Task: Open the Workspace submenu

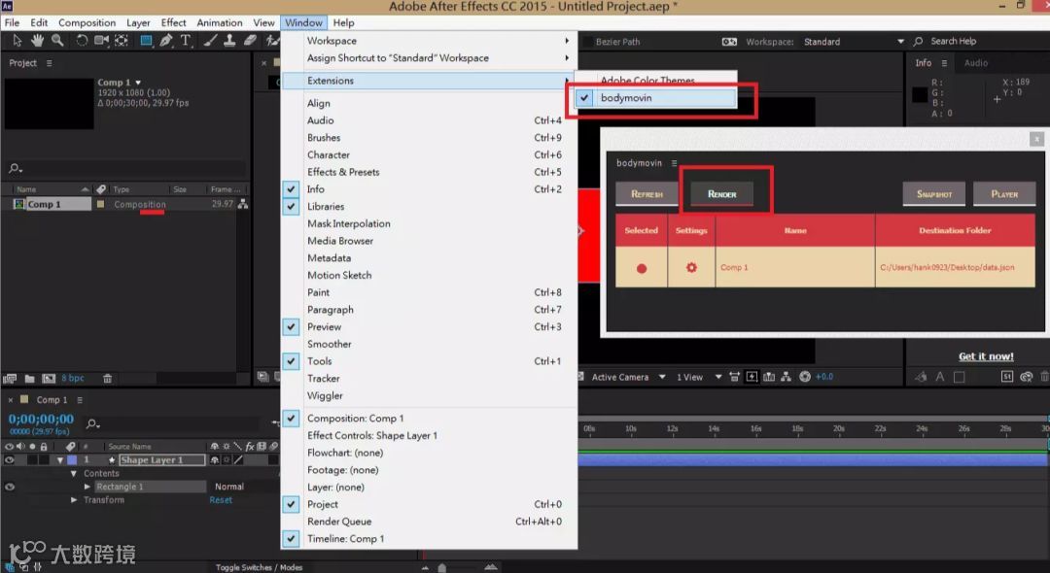Action: (429, 41)
